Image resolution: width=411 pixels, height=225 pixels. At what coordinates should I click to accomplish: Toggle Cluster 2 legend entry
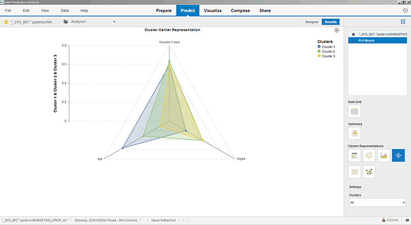pyautogui.click(x=326, y=51)
